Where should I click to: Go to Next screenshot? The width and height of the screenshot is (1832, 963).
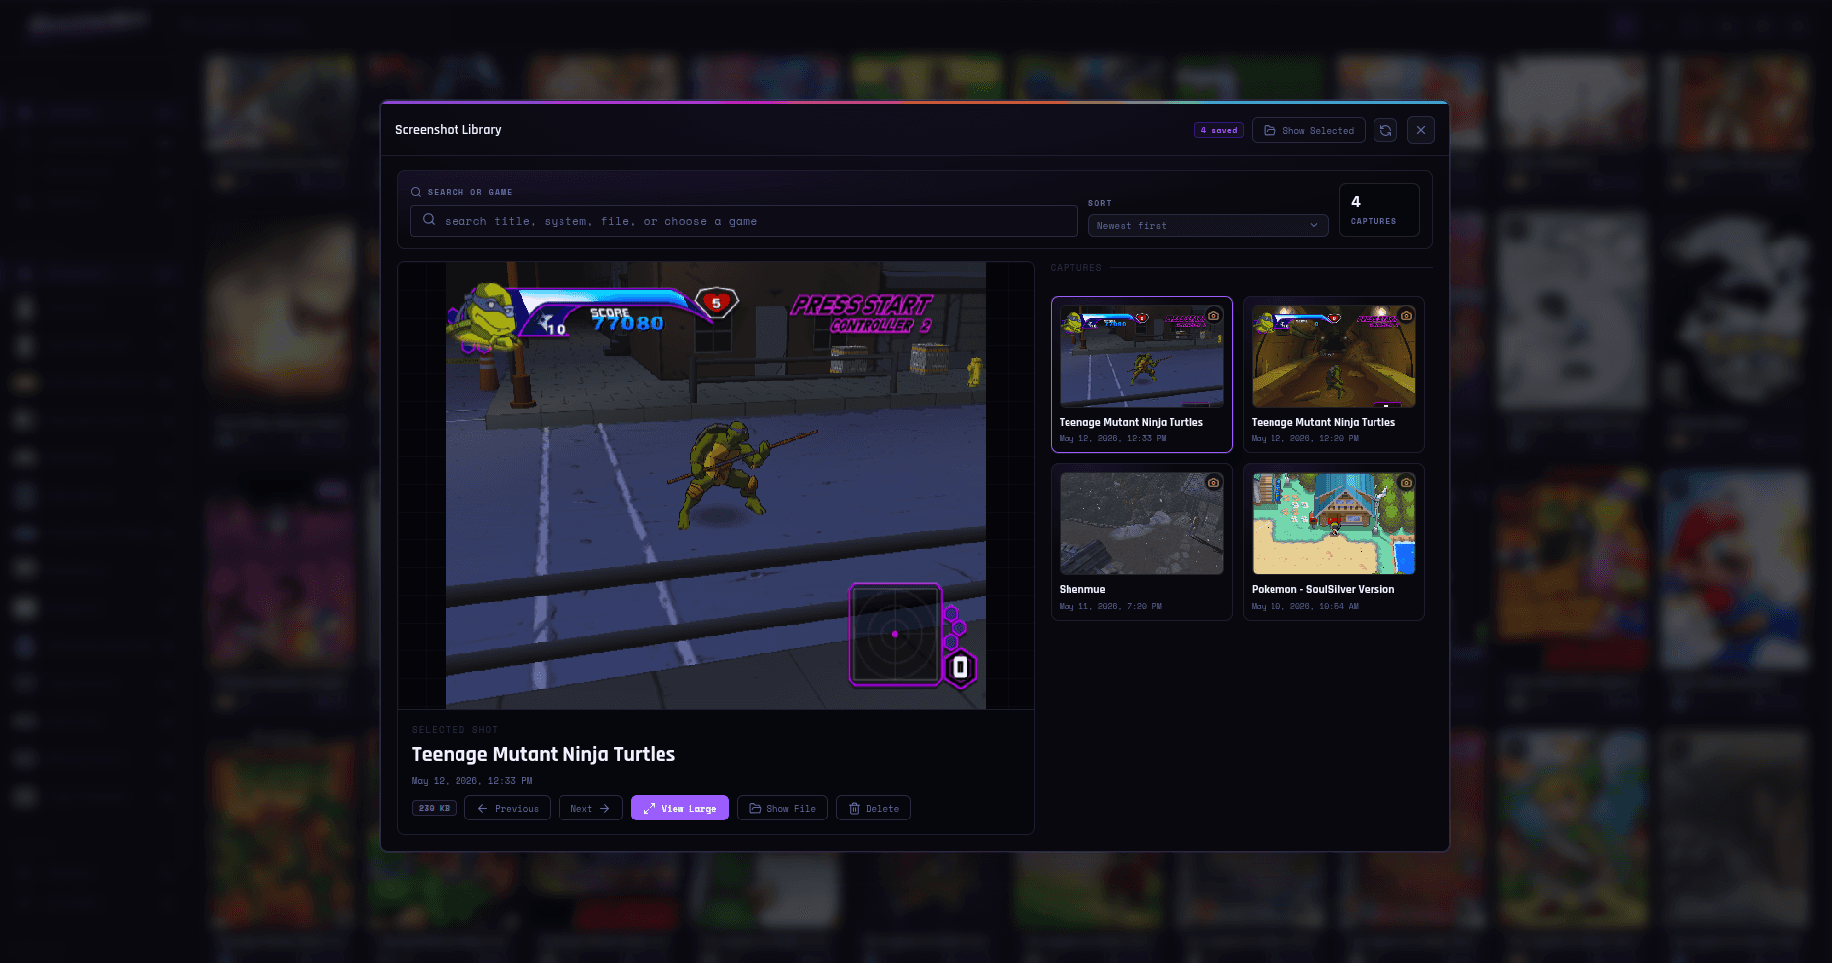590,808
